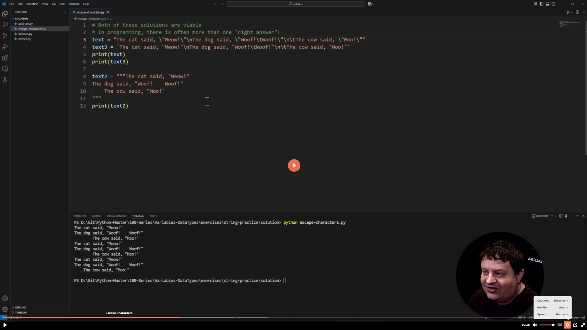
Task: Switch to the PROBLEMS tab
Action: pos(80,216)
